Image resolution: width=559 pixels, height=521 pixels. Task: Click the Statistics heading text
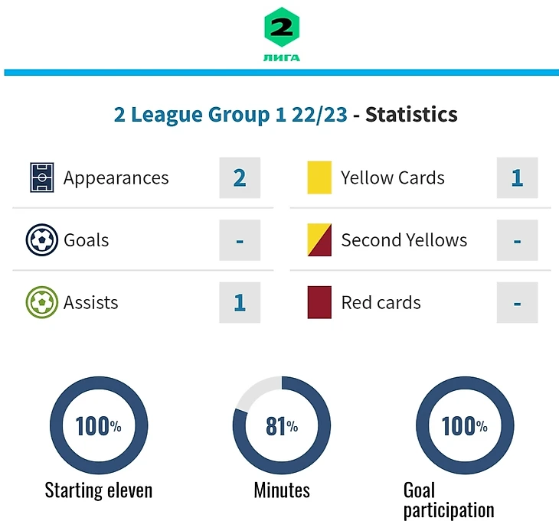click(x=411, y=115)
